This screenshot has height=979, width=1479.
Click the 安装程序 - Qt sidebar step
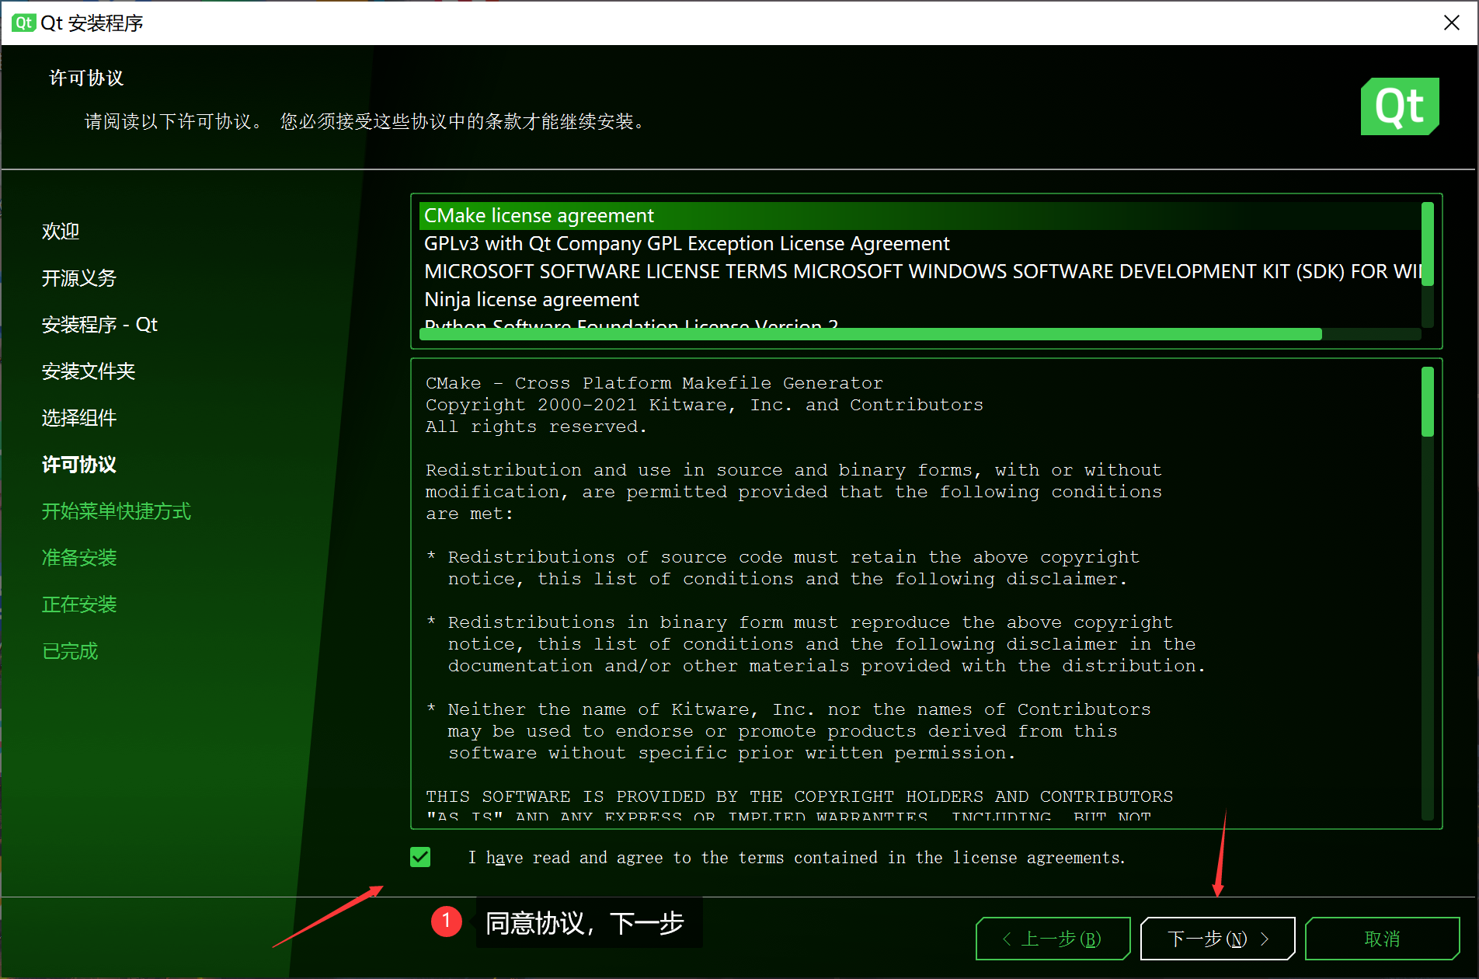coord(99,324)
